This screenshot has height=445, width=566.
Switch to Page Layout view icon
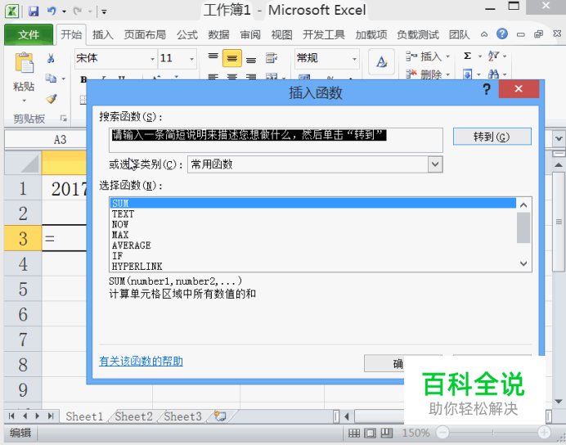370,433
